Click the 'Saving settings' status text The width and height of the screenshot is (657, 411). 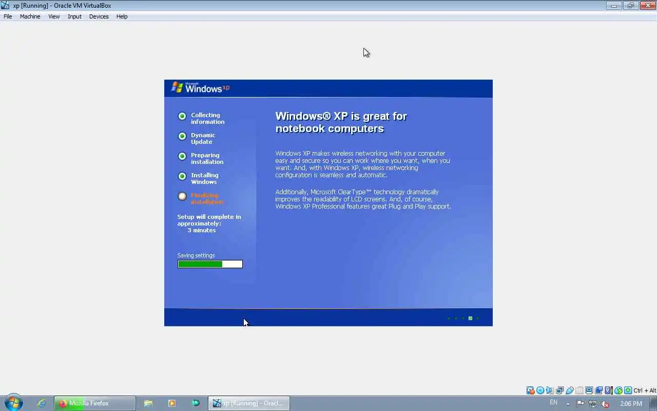pyautogui.click(x=196, y=255)
